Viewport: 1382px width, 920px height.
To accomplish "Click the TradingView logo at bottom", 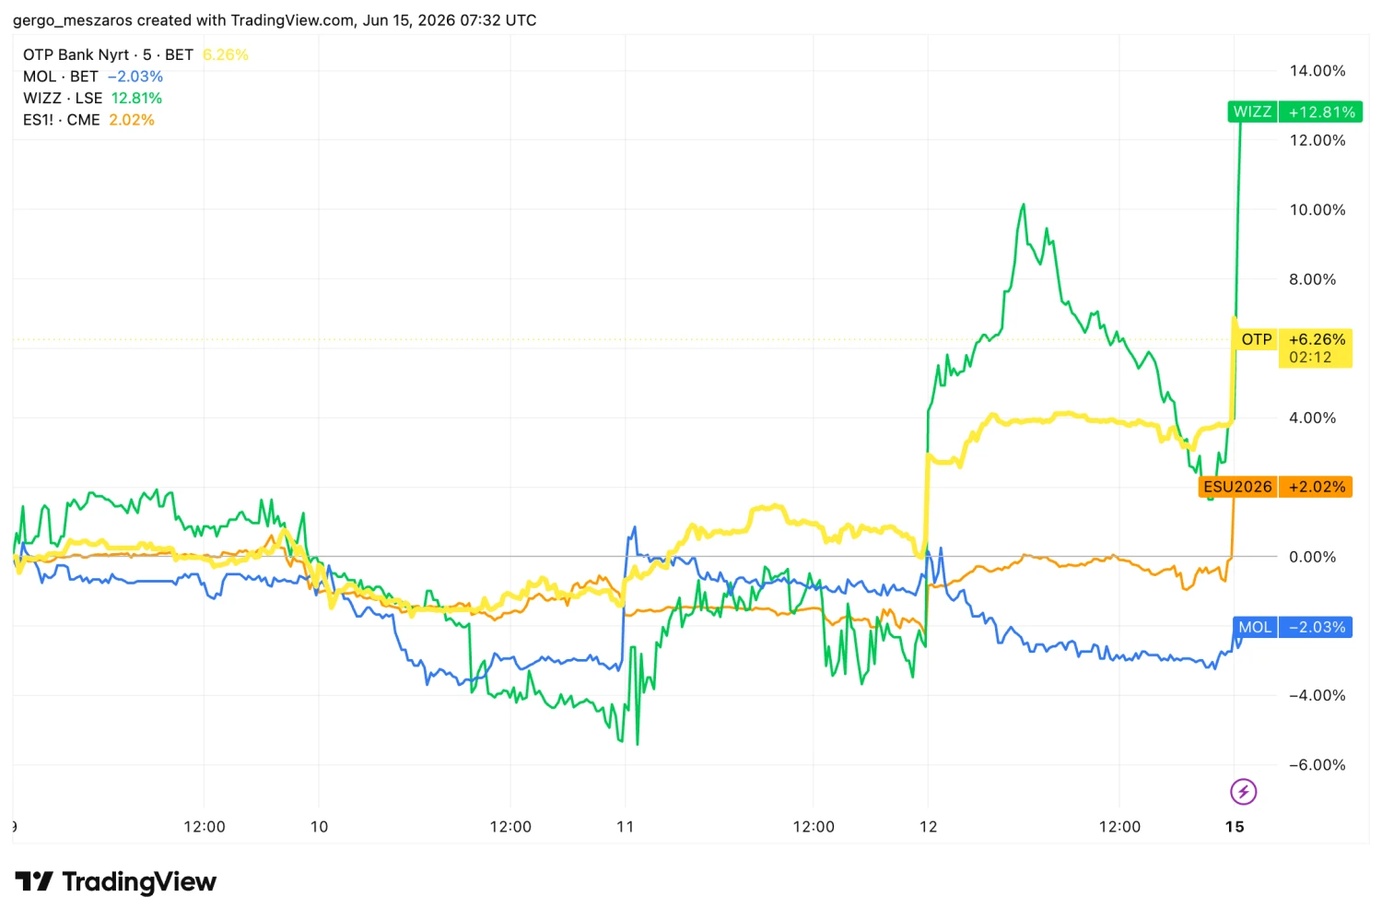I will point(115,881).
